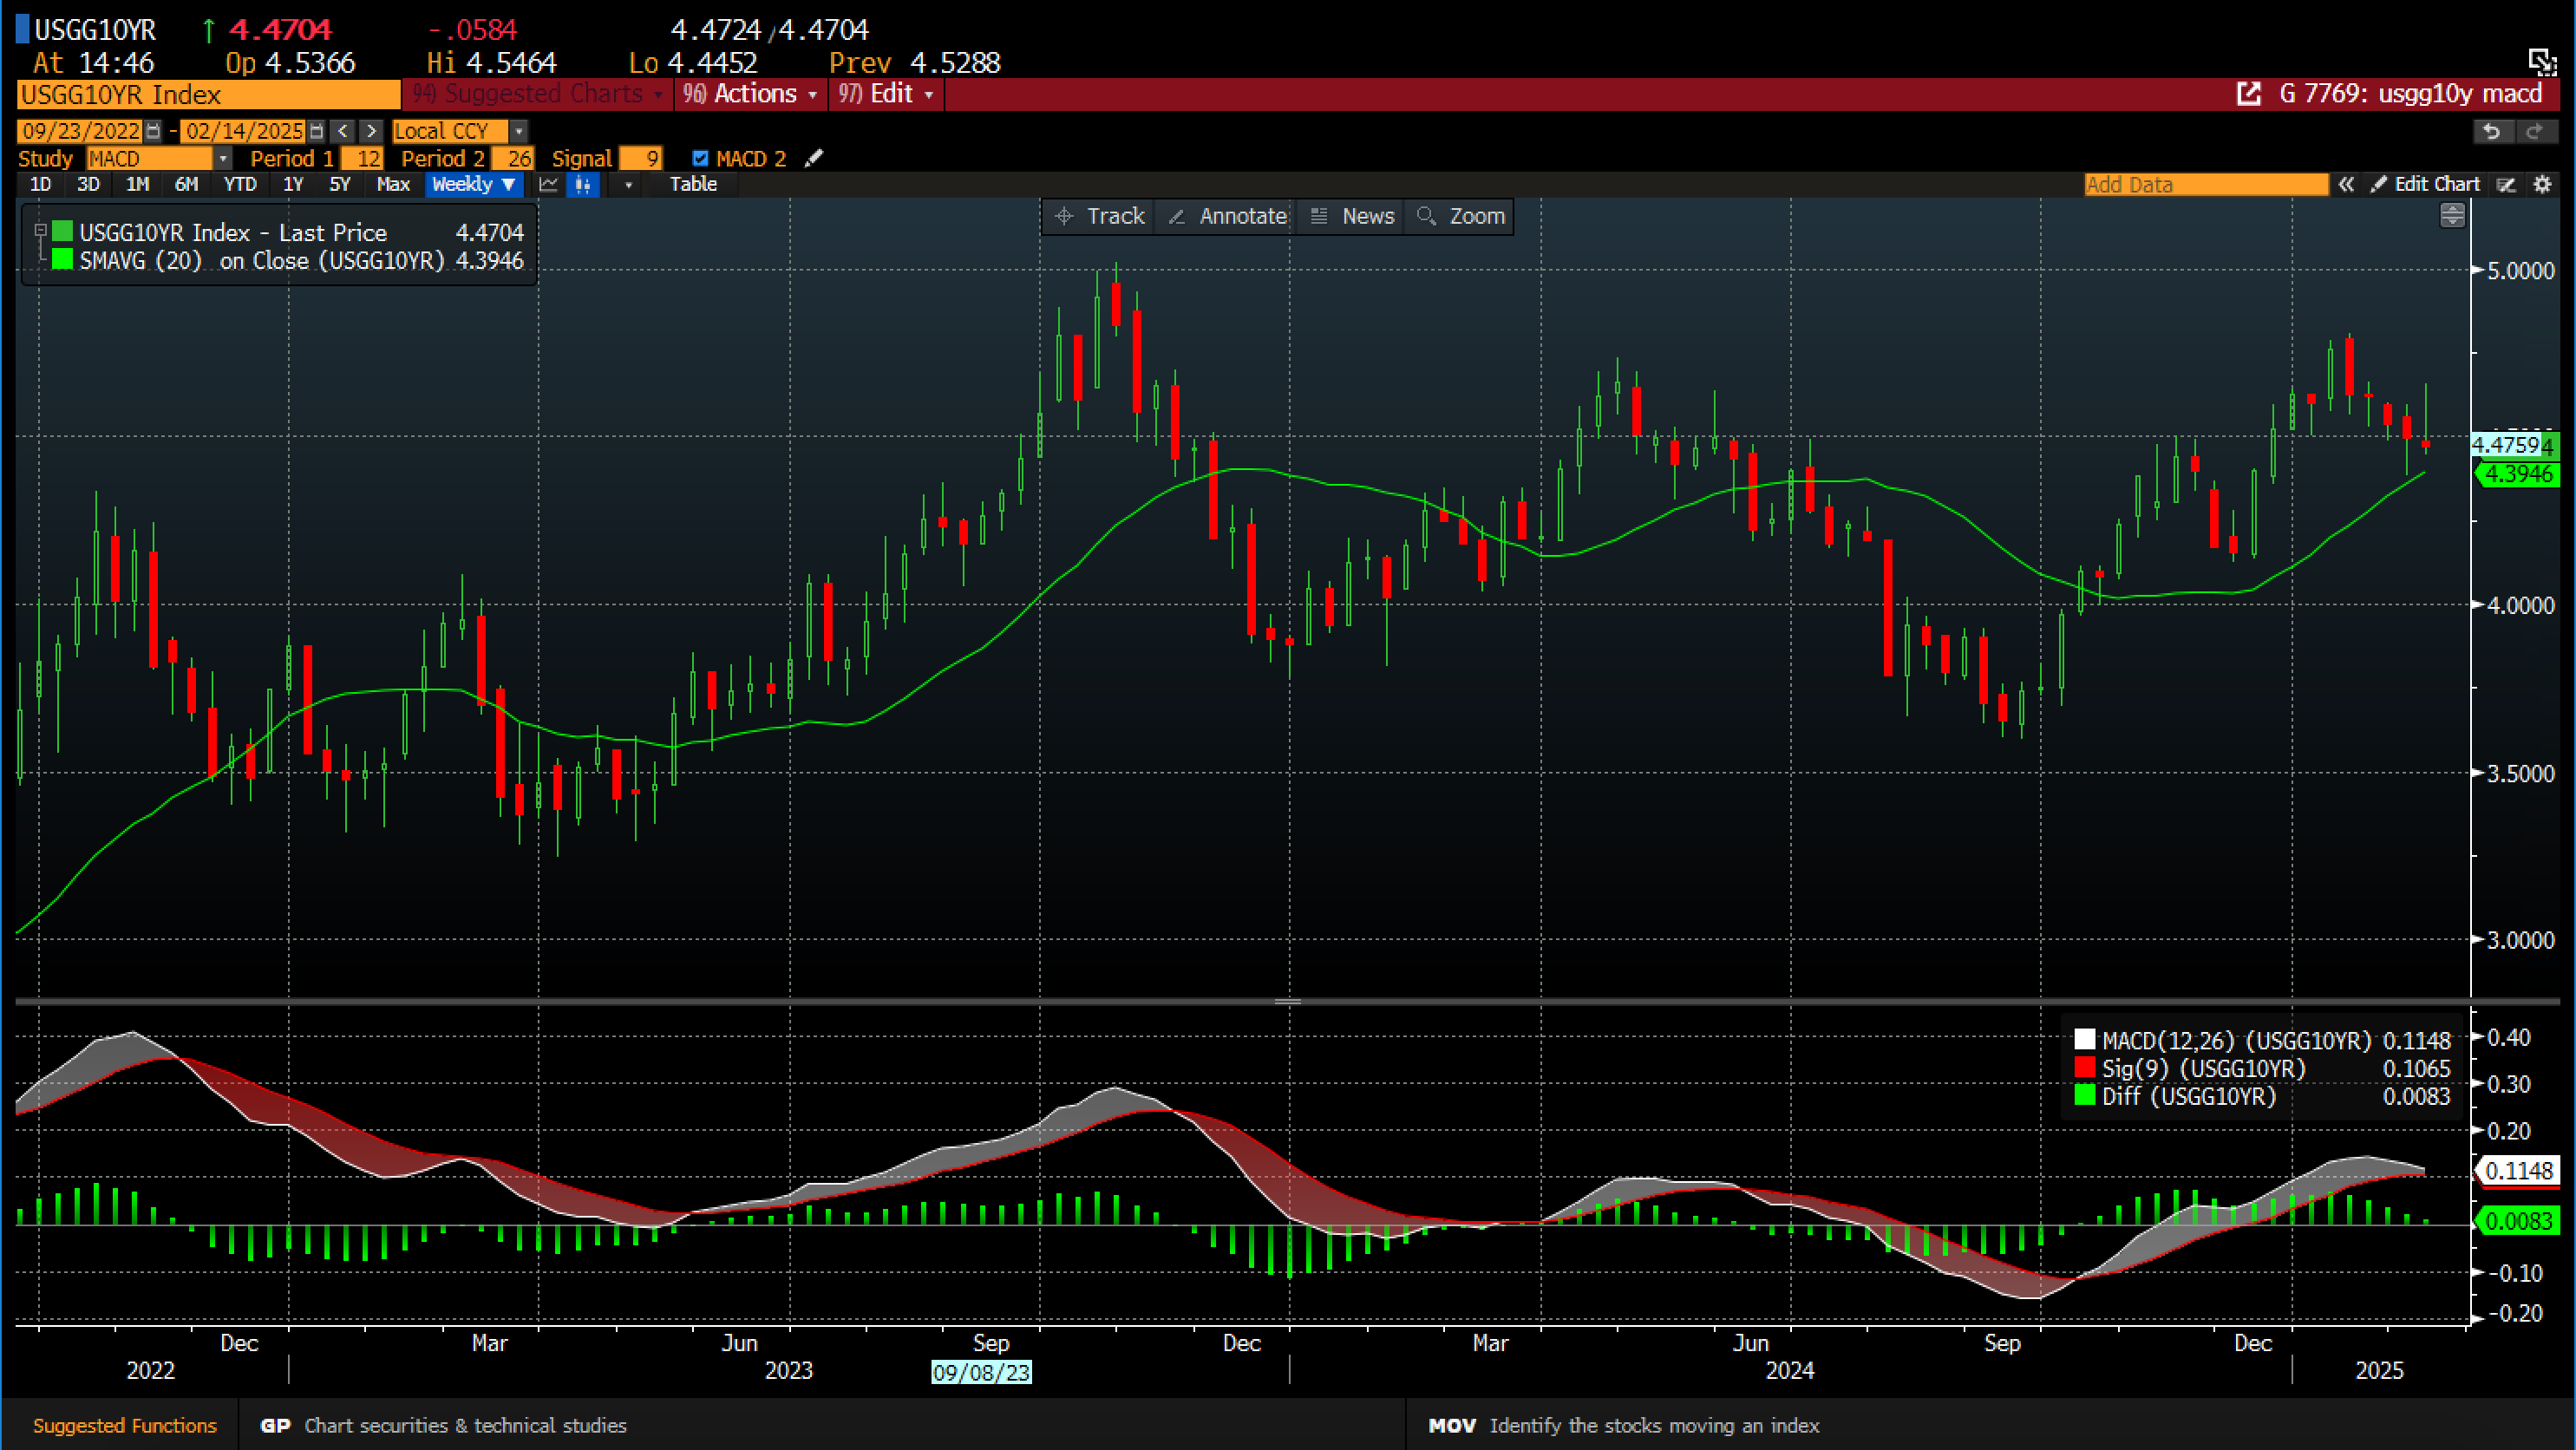Collapse panel with double left chevron
Image resolution: width=2576 pixels, height=1450 pixels.
[2346, 184]
